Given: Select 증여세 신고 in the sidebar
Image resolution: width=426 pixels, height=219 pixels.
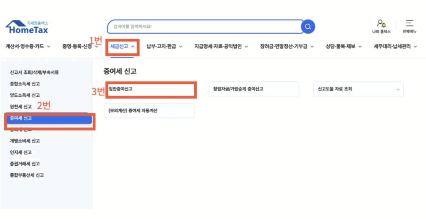Looking at the screenshot, I should [x=48, y=119].
